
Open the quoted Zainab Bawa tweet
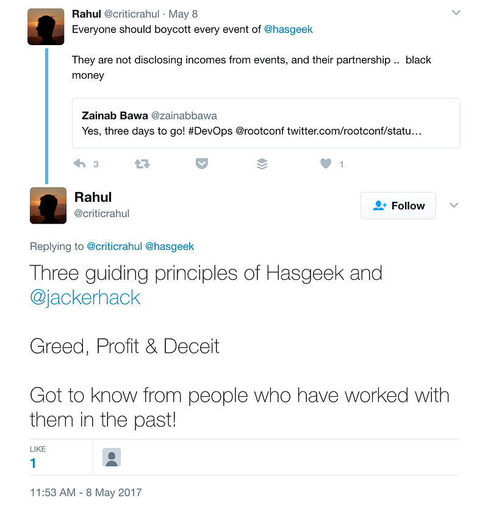pyautogui.click(x=266, y=123)
